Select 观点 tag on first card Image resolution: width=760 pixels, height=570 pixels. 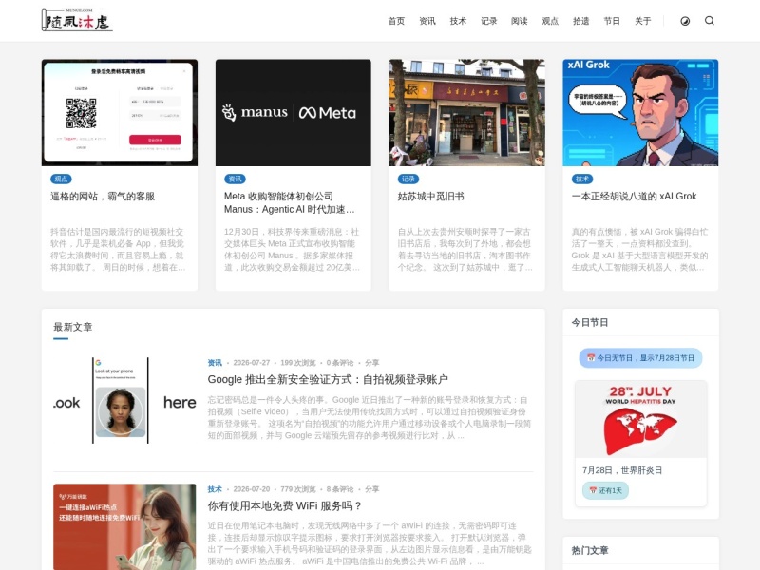61,179
